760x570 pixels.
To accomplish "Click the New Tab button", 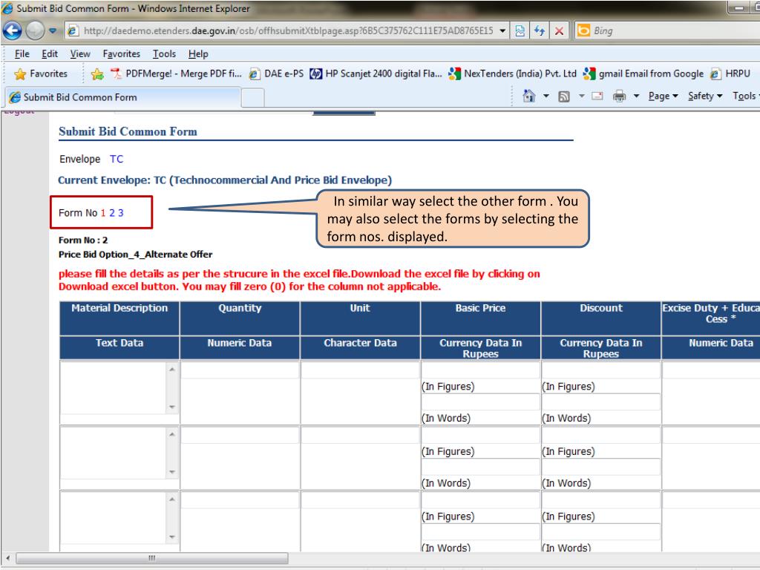I will pos(252,98).
